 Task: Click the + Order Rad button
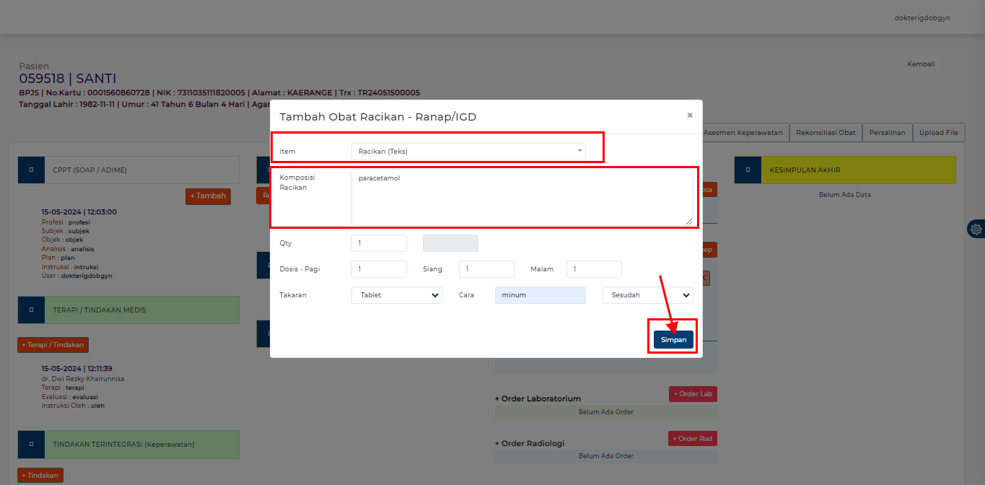click(693, 439)
